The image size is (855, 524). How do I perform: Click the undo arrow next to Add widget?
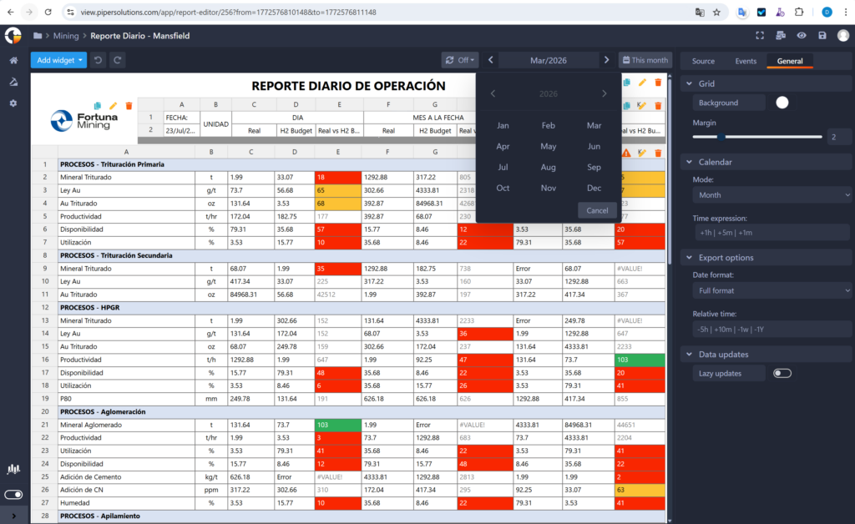click(98, 60)
